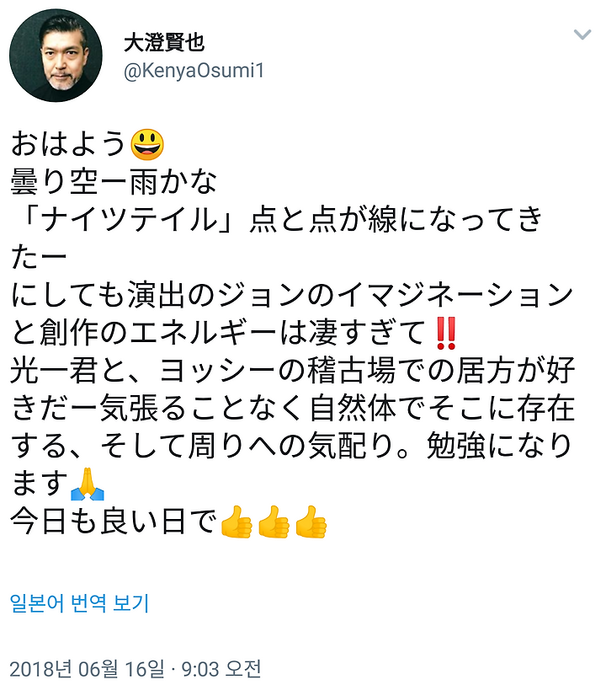Click the middle thumbs-up emoji
The height and width of the screenshot is (685, 606).
[x=274, y=522]
